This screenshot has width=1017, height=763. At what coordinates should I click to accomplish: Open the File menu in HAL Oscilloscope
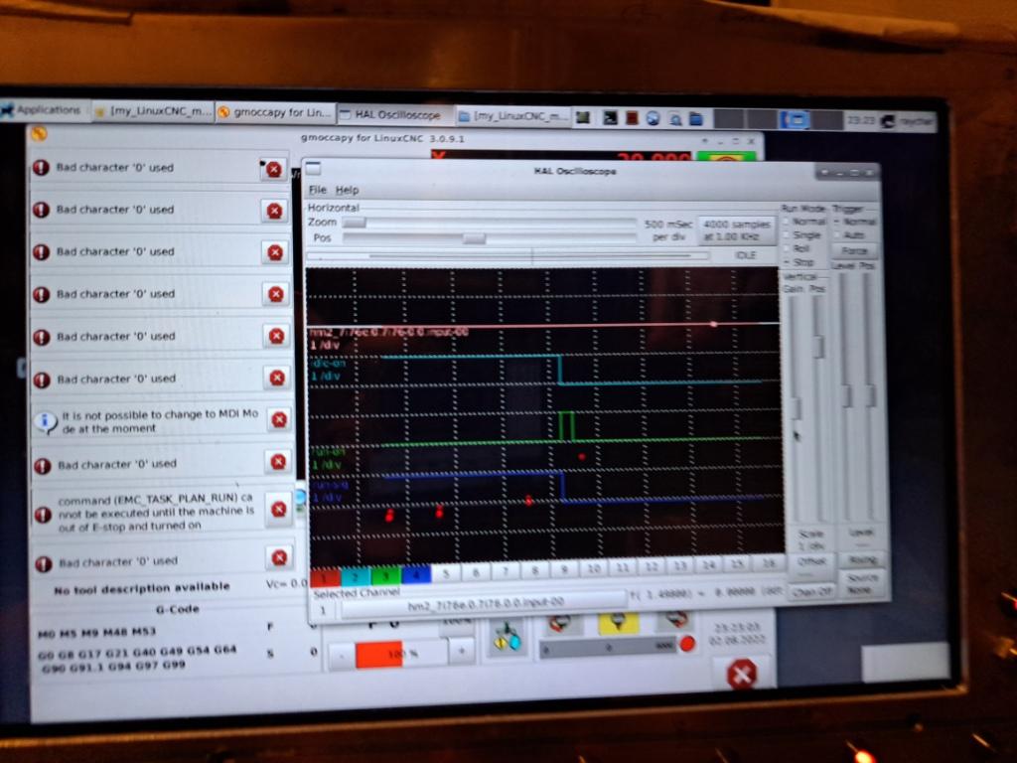(317, 190)
